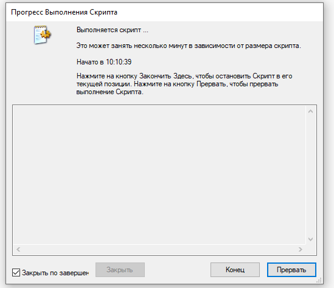Click the 'Закрыть по завершен' label text

pos(55,273)
